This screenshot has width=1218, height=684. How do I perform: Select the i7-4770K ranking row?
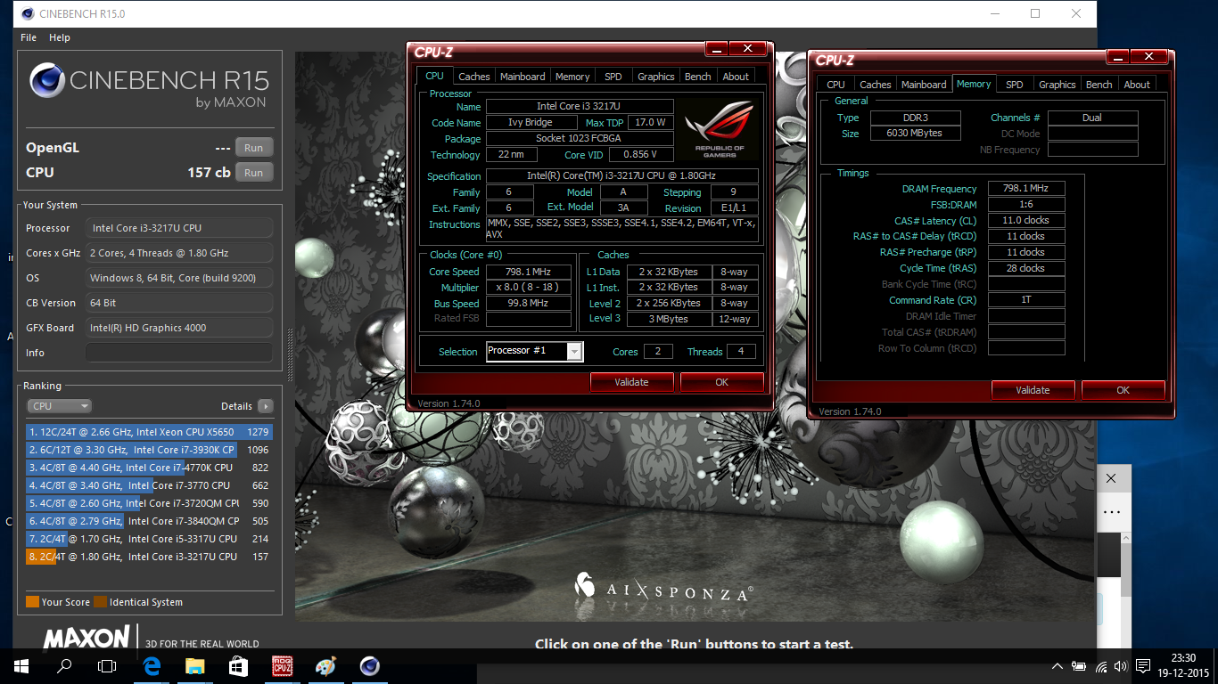point(149,468)
